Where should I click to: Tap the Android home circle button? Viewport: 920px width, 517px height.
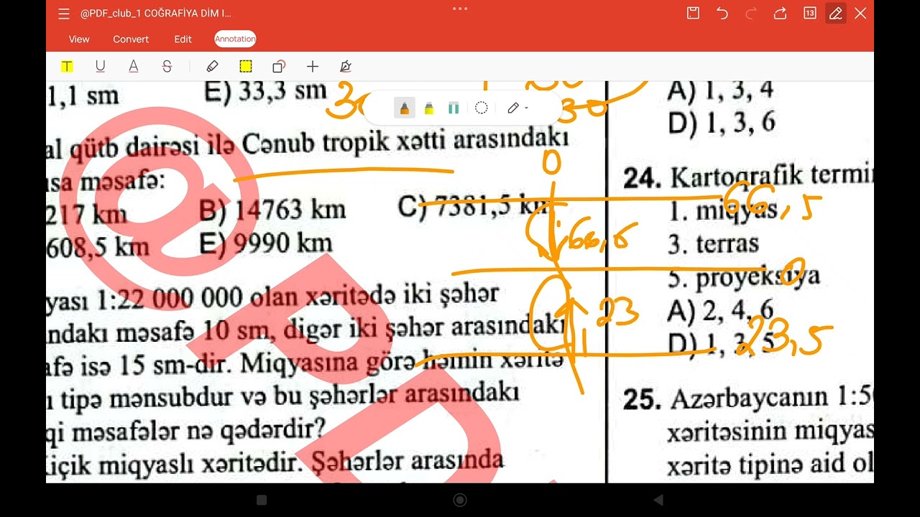click(460, 500)
